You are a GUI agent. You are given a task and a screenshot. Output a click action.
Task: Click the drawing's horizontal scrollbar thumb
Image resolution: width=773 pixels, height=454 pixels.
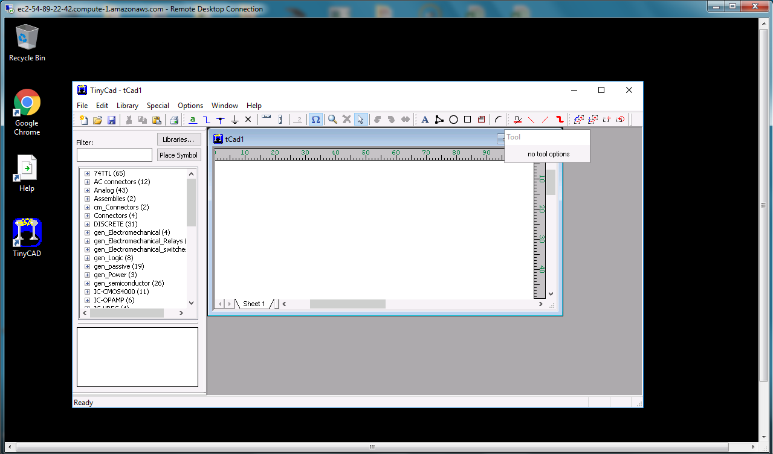(x=348, y=304)
